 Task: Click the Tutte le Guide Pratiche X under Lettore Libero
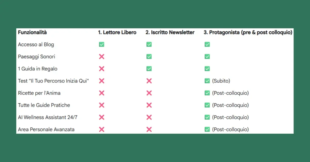pos(102,105)
